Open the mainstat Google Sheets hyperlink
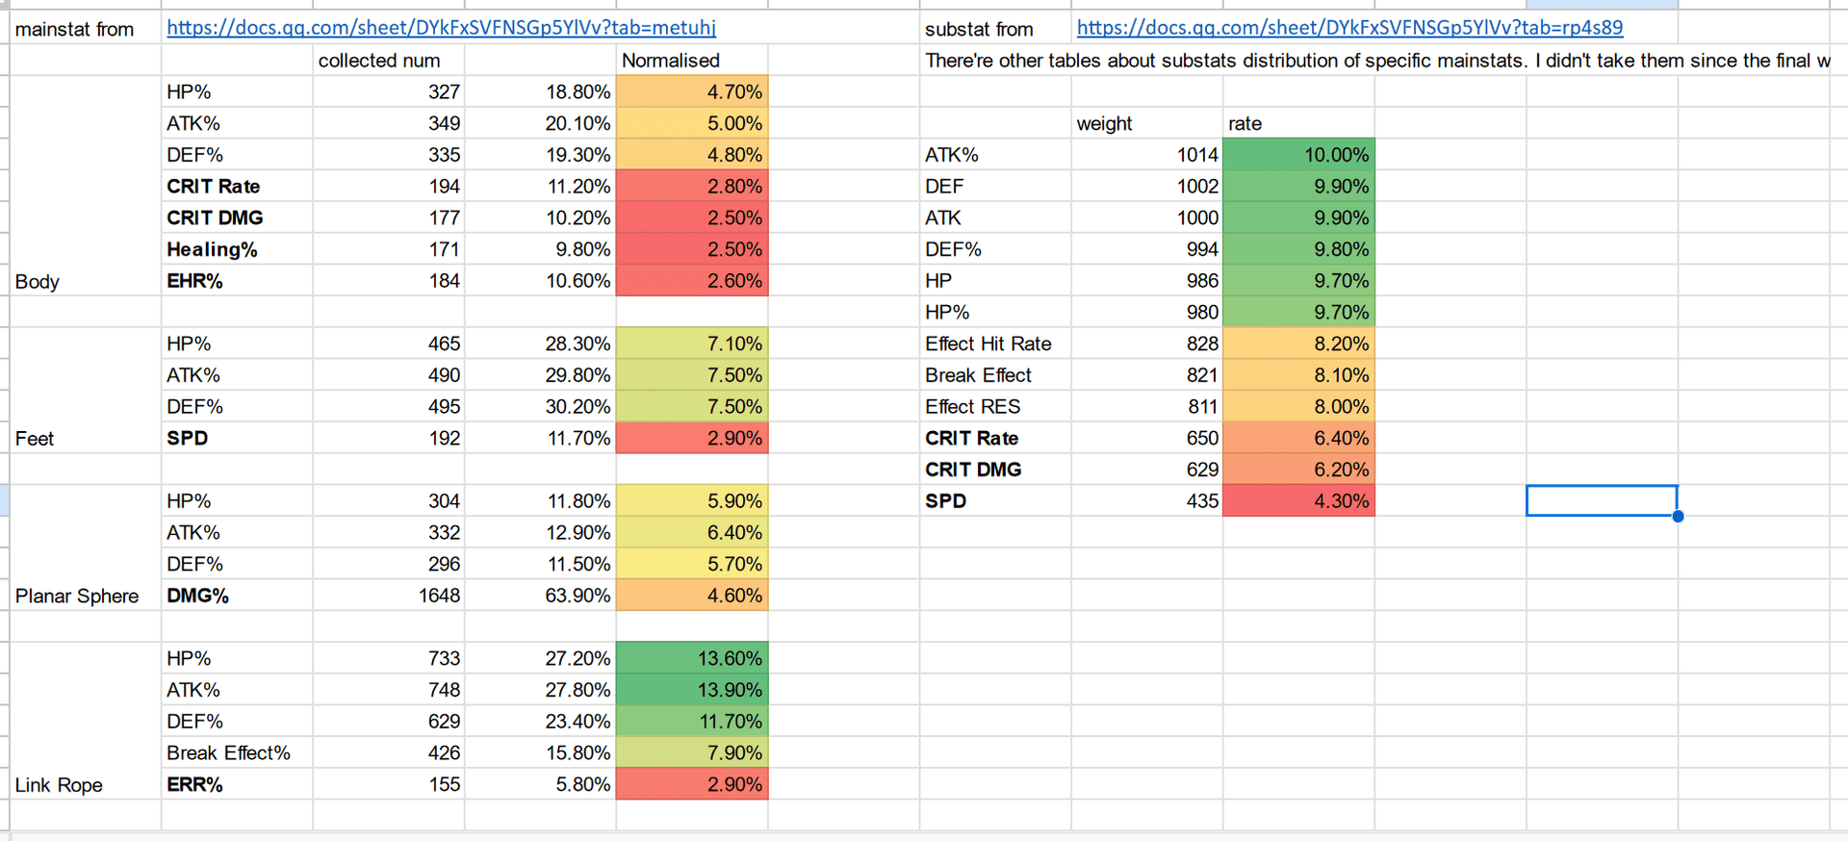Viewport: 1848px width, 841px height. coord(441,28)
